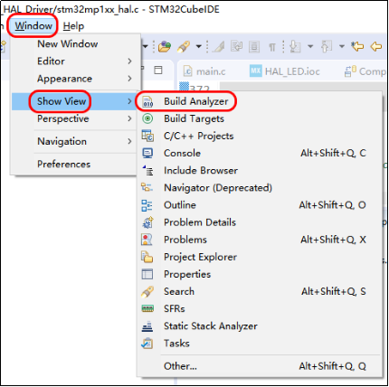Toggle show whitespace characters pilcrow icon
This screenshot has width=389, height=387.
272,47
